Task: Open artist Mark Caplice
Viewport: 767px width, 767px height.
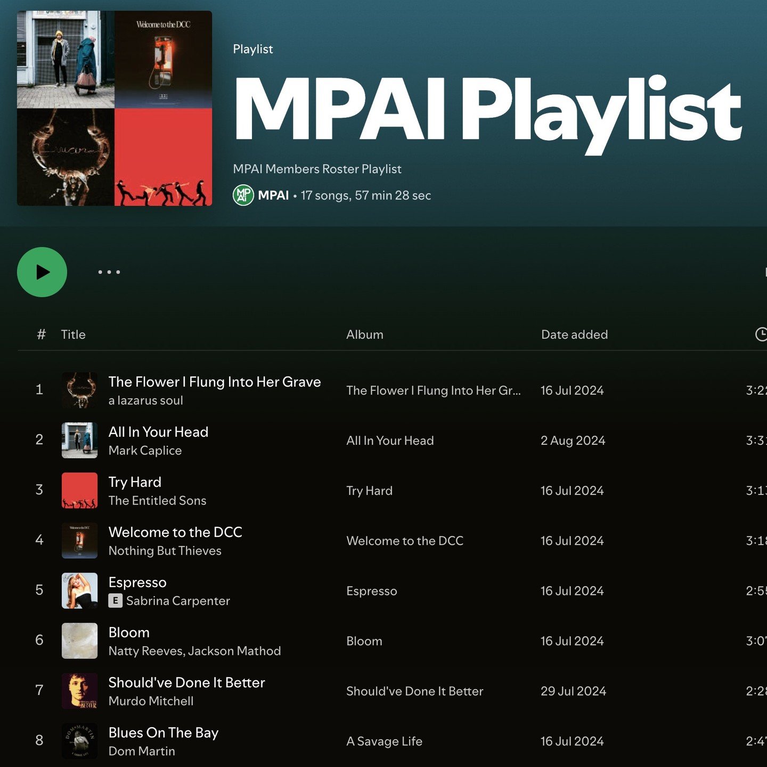Action: pos(145,451)
